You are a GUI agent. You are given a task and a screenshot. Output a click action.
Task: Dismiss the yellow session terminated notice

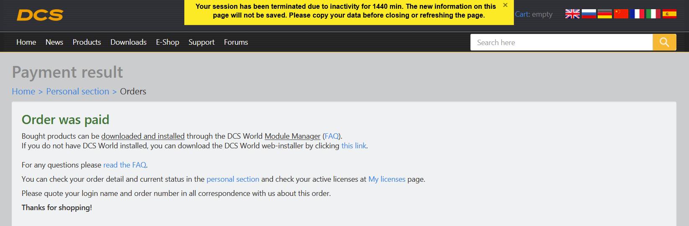[x=505, y=5]
